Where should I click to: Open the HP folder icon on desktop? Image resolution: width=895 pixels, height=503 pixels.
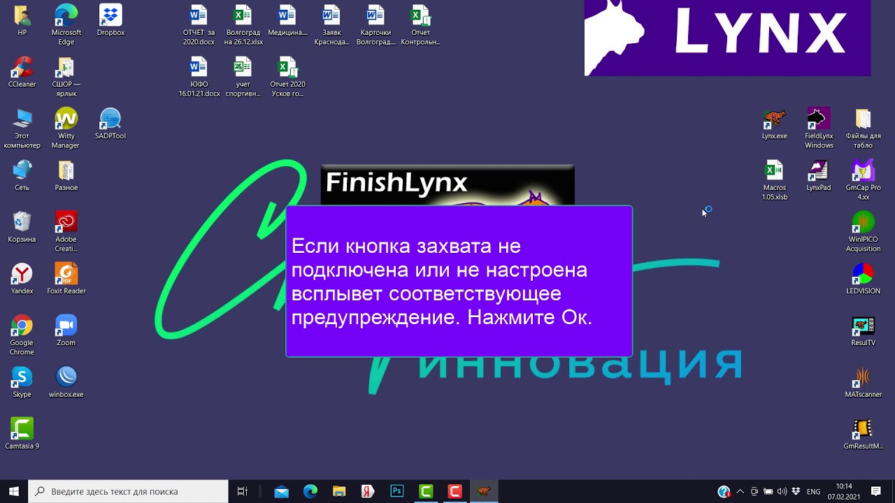point(22,20)
